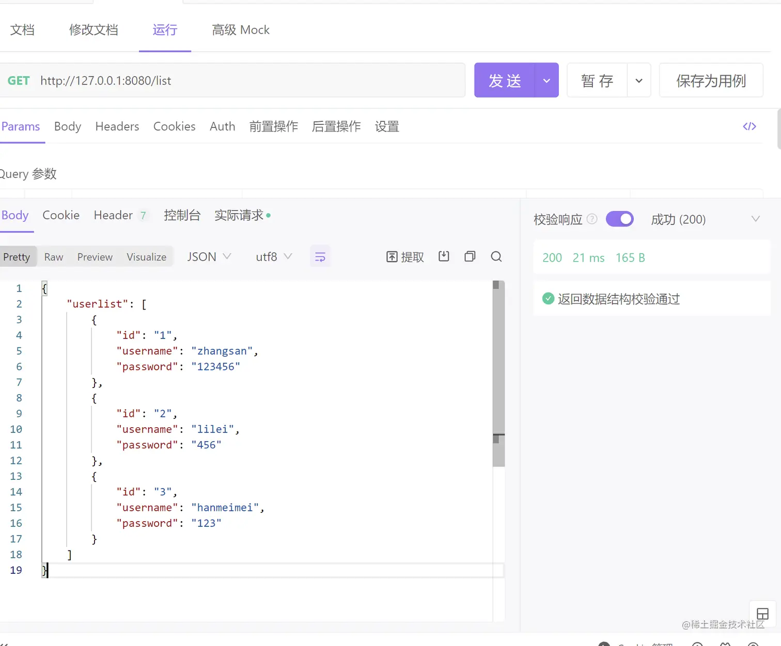Click the 提取 extract icon button
Screen dimensions: 781x646
(x=405, y=257)
